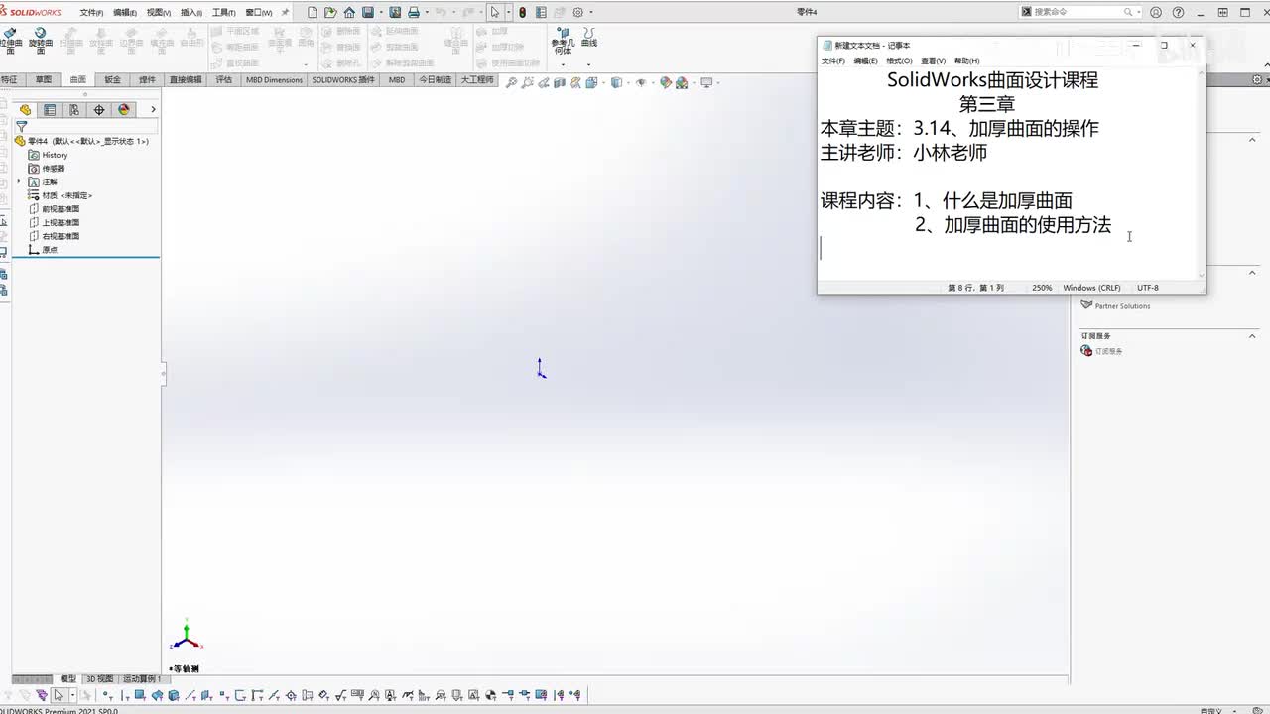The width and height of the screenshot is (1270, 714).
Task: Open the Options gear dropdown arrow
Action: coord(590,13)
